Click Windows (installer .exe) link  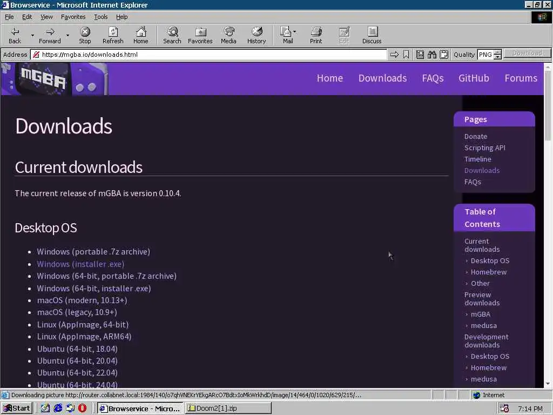click(x=80, y=264)
